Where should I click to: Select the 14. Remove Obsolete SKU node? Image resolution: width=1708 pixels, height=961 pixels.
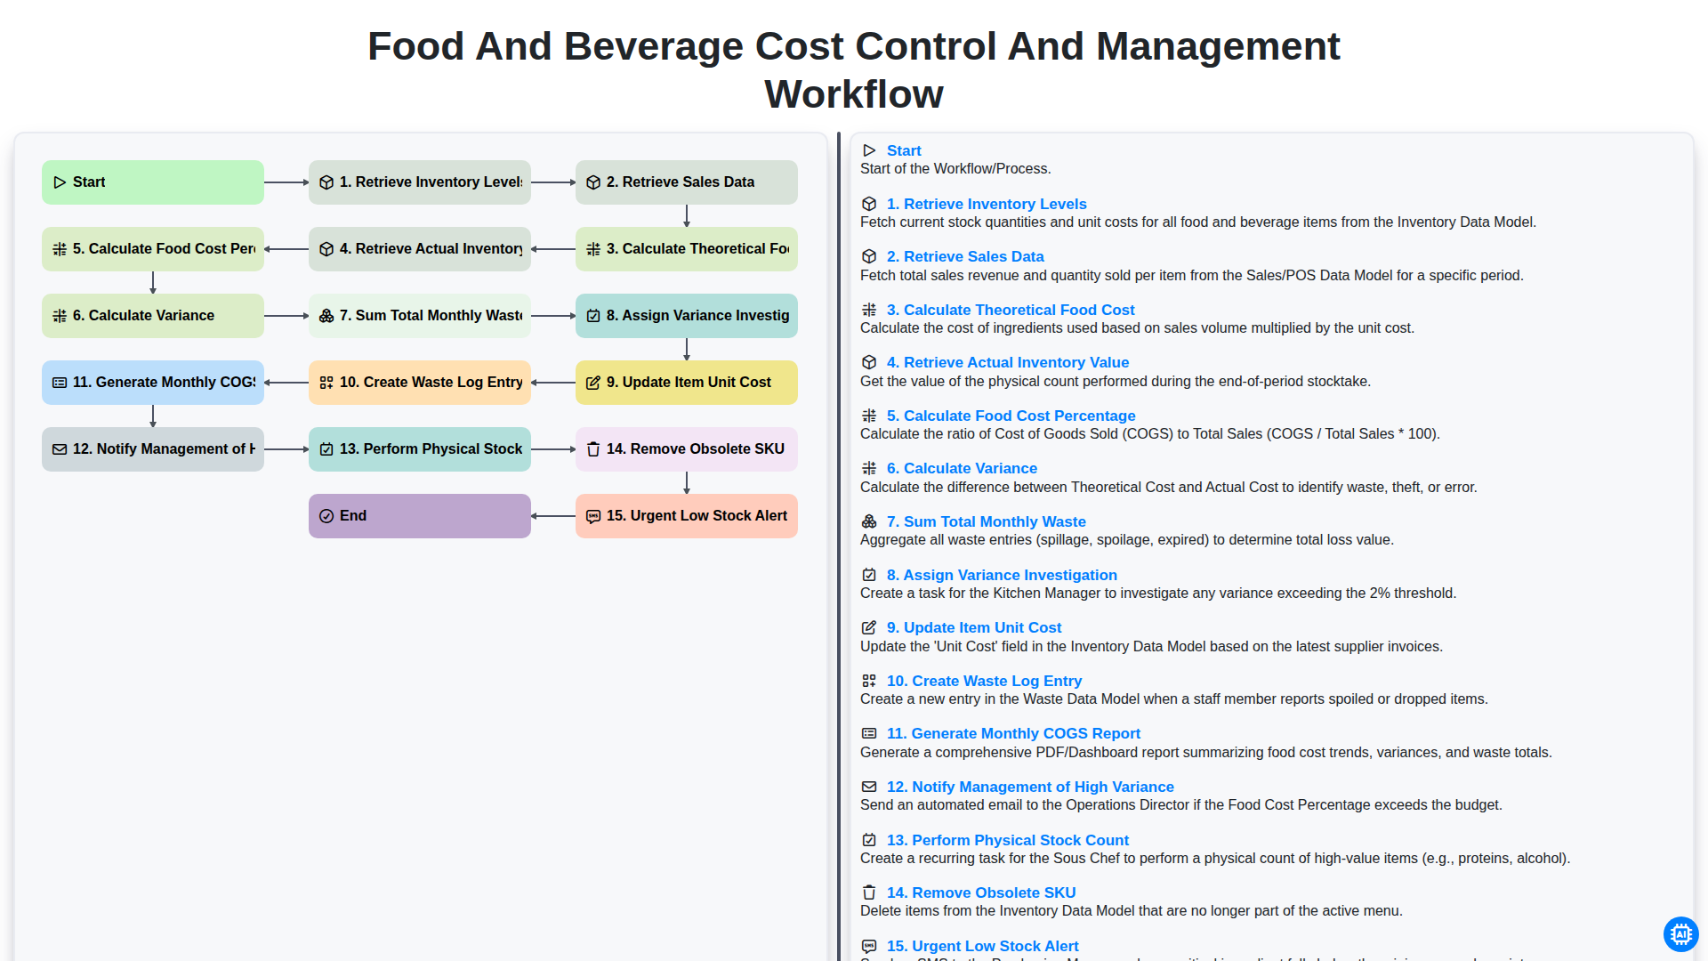[x=687, y=449]
